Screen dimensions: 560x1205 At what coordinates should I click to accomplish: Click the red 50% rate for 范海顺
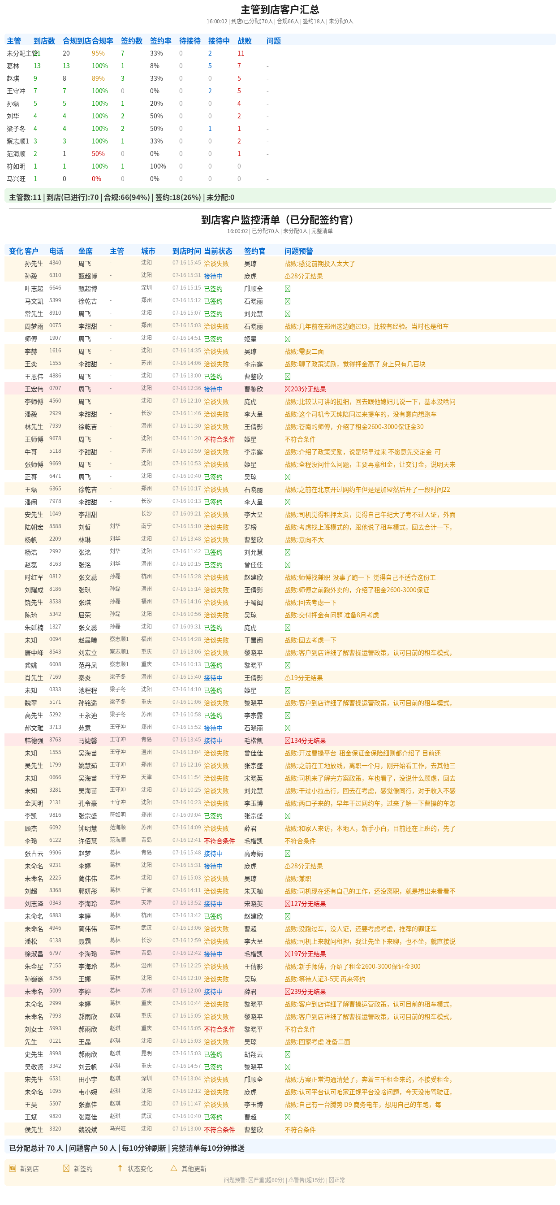point(98,153)
